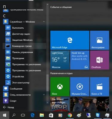Click Развлечения и отдых group title

[62, 73]
